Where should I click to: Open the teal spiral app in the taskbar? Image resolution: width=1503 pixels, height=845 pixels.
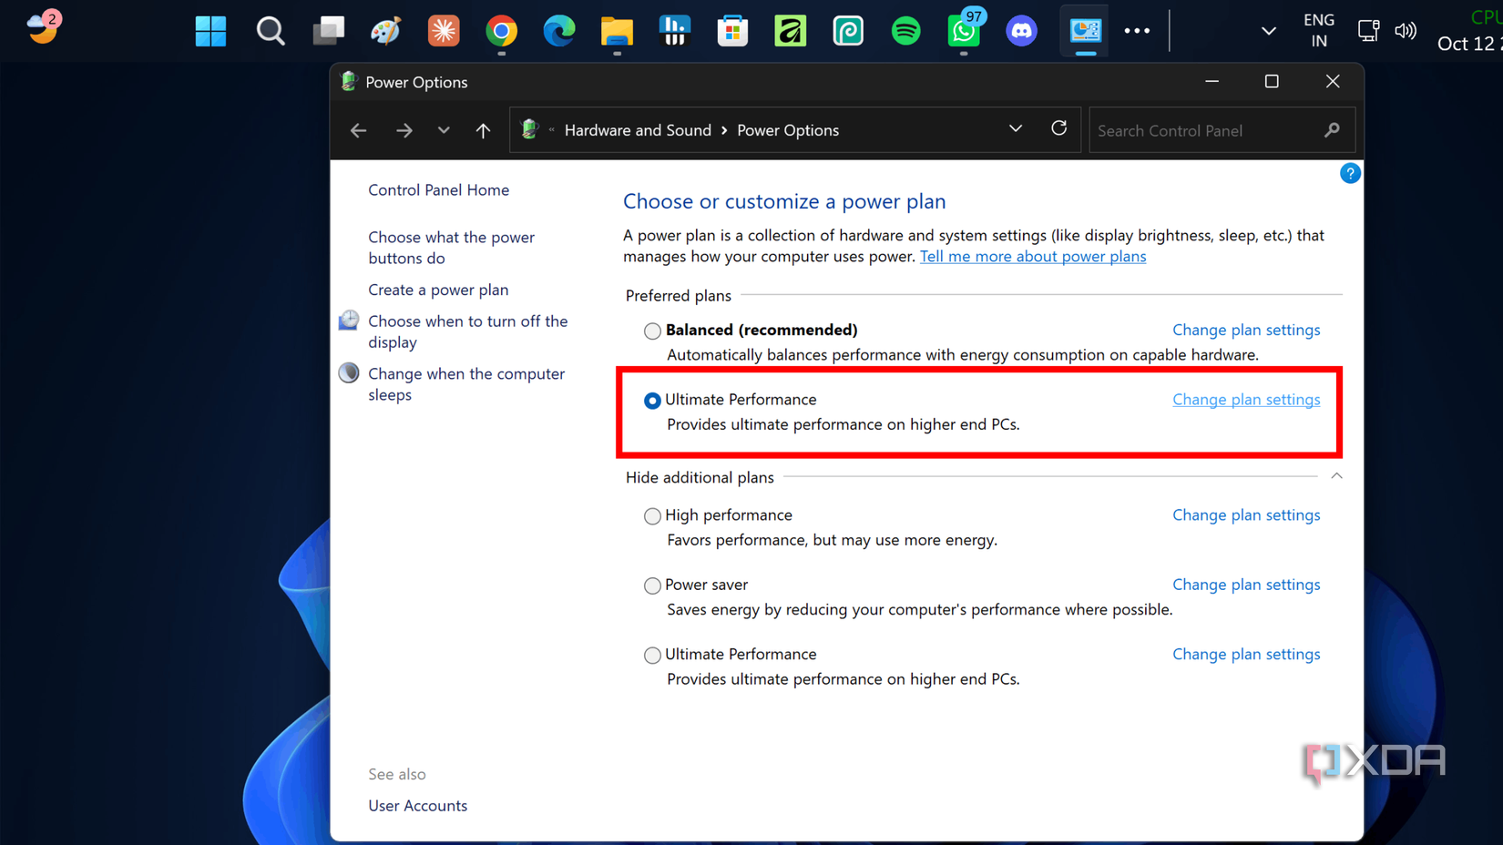tap(848, 31)
